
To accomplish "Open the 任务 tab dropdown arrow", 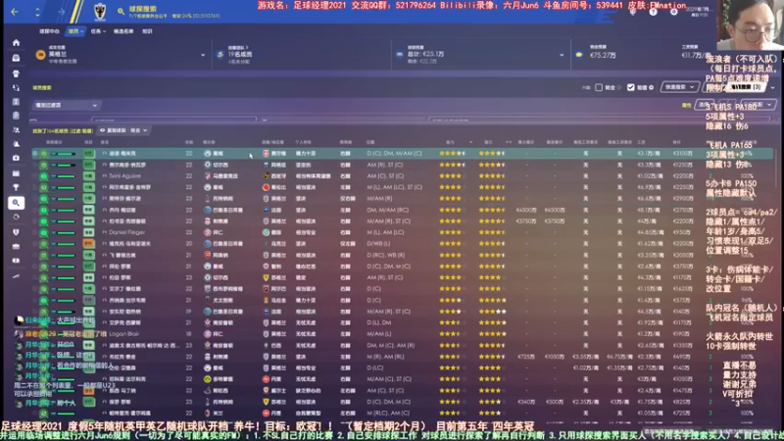I will (x=104, y=31).
